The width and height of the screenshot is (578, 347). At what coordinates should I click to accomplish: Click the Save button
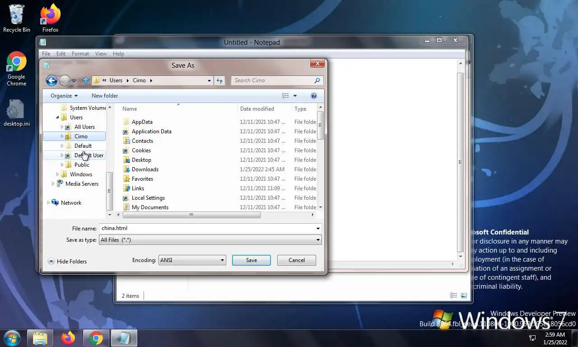252,260
